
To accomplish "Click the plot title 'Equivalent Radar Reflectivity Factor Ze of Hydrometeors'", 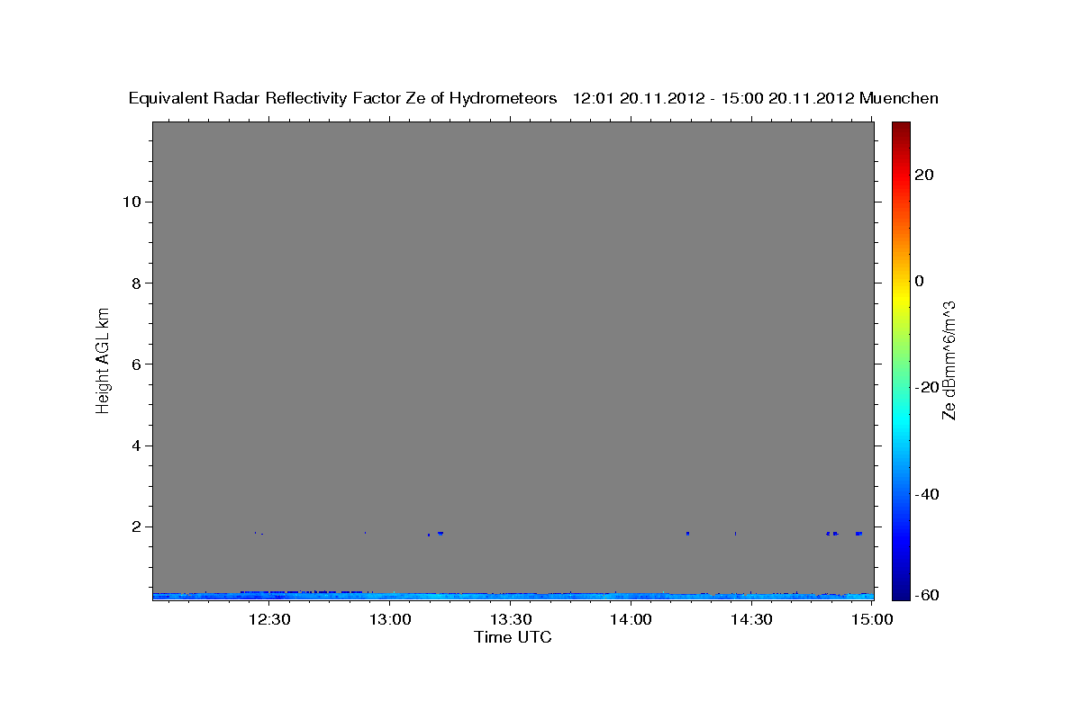I will click(342, 99).
